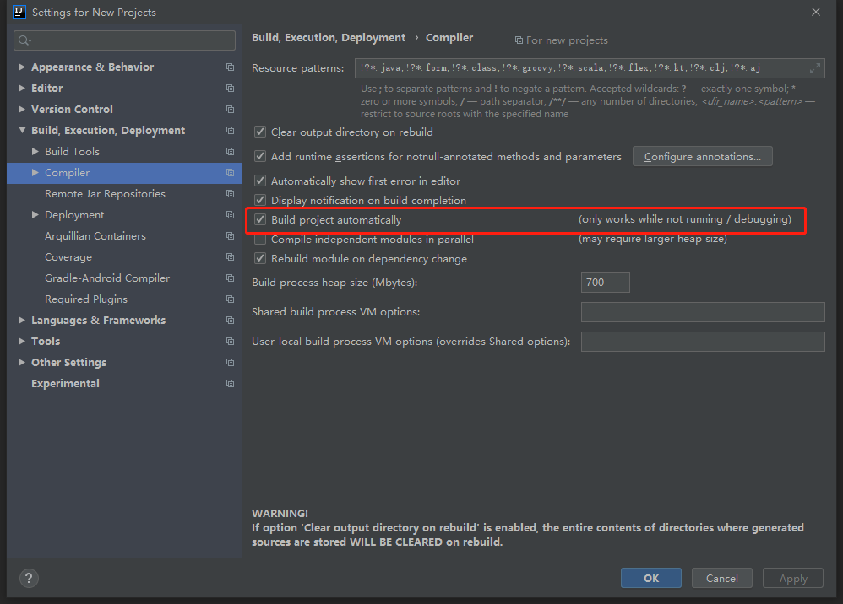Screen dimensions: 843x604
Task: Expand the resource patterns field icon
Action: 815,68
